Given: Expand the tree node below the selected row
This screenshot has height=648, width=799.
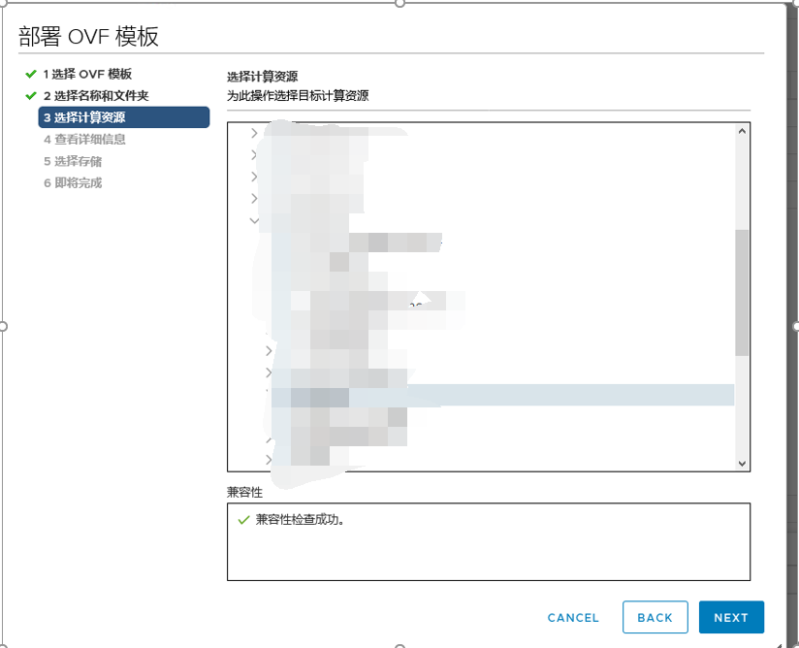Looking at the screenshot, I should [269, 441].
